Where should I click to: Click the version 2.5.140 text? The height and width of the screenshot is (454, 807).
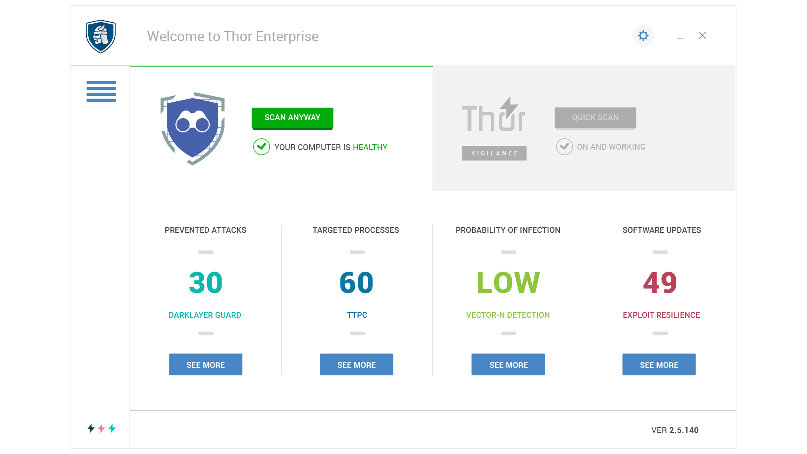675,430
